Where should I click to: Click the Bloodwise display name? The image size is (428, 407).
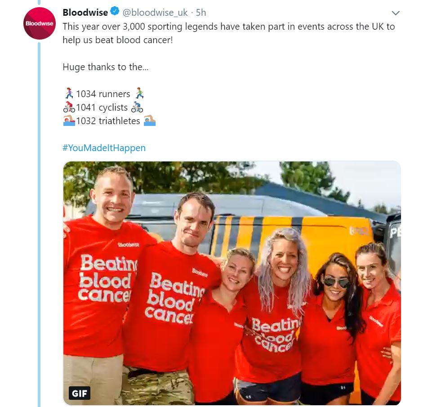click(x=85, y=13)
